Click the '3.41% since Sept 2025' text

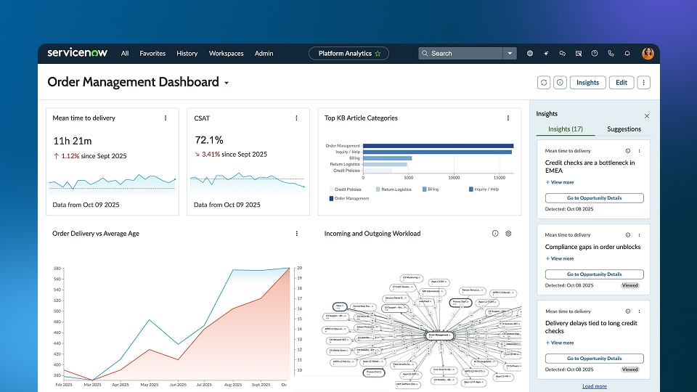(x=235, y=154)
